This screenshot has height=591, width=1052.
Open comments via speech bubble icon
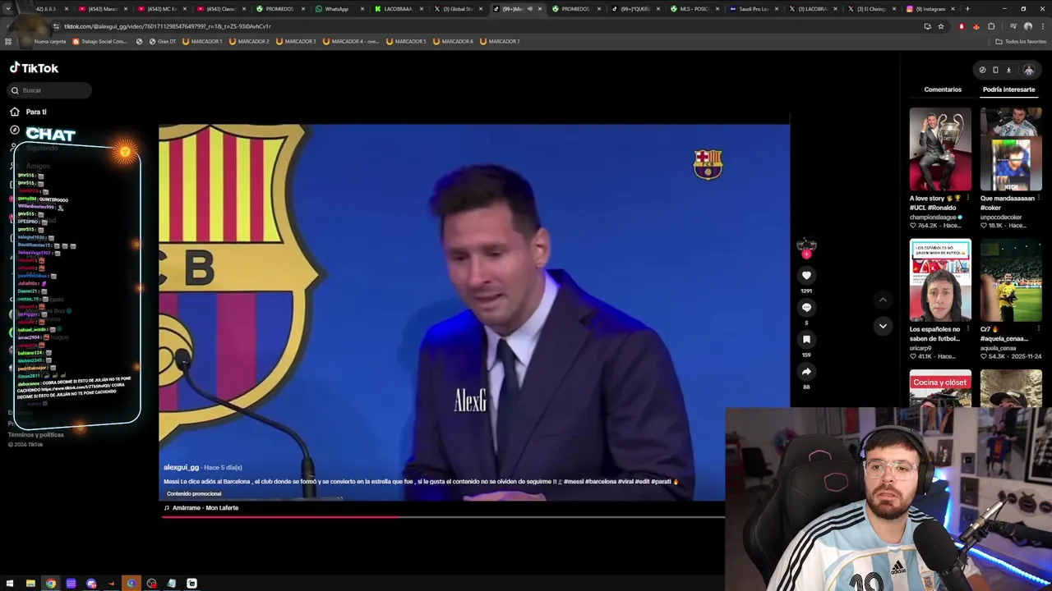[806, 307]
